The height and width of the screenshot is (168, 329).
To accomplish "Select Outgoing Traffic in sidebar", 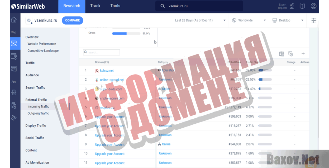I will [x=38, y=113].
